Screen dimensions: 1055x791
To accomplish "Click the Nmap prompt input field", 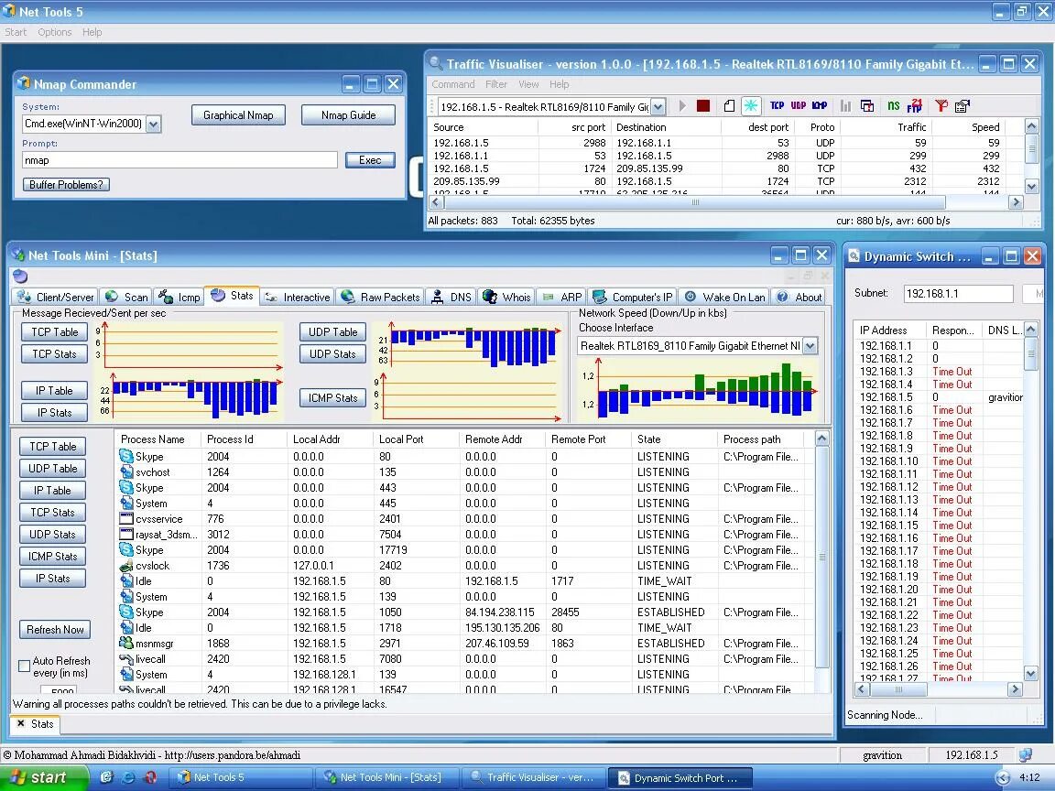I will (x=179, y=160).
